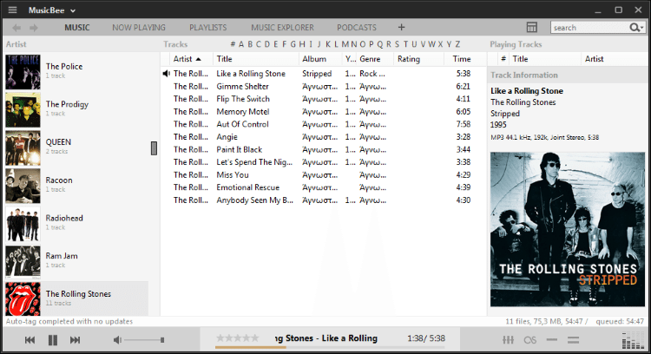The width and height of the screenshot is (651, 354).
Task: Go forward with the right arrow
Action: click(x=34, y=28)
